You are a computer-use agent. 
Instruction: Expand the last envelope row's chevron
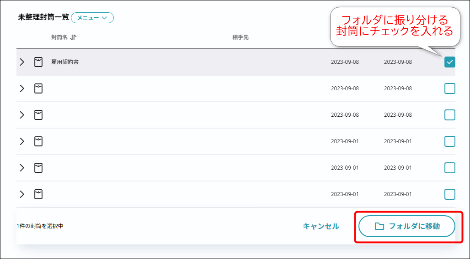point(22,194)
